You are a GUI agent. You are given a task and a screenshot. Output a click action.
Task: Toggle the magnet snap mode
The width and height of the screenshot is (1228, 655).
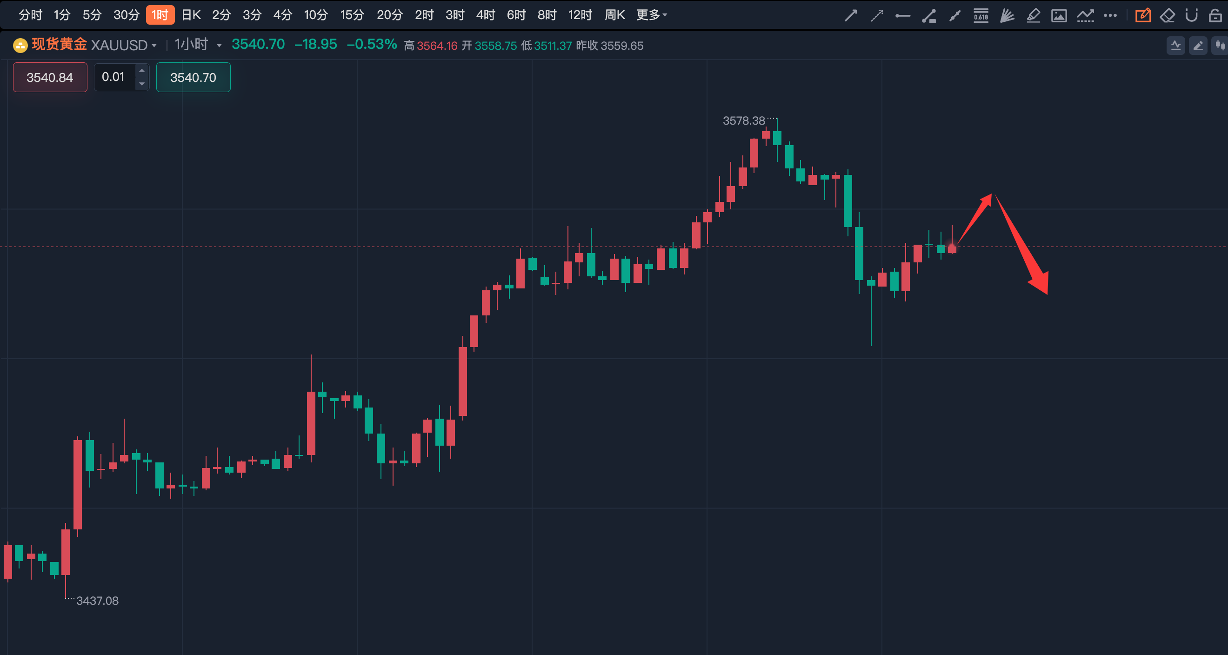pos(1191,15)
